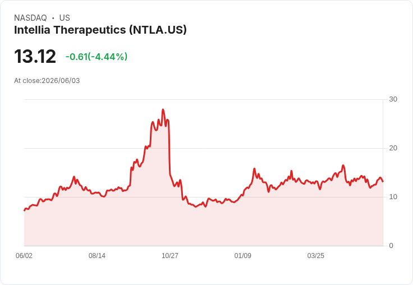The width and height of the screenshot is (413, 285).
Task: Click the 08/14 x-axis date label
Action: tap(97, 256)
